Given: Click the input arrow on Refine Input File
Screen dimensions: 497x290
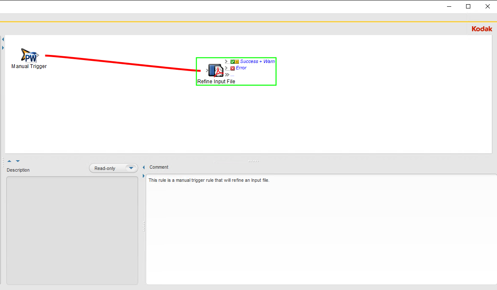Looking at the screenshot, I should tap(207, 71).
